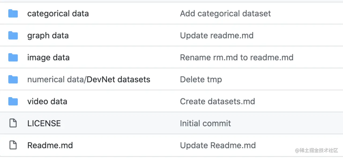Click the categorical data folder icon
The image size is (343, 158).
13,13
